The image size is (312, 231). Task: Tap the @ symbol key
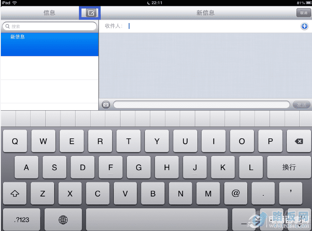tap(236, 193)
